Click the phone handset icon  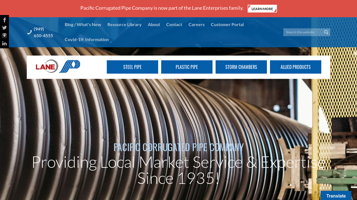pyautogui.click(x=29, y=32)
